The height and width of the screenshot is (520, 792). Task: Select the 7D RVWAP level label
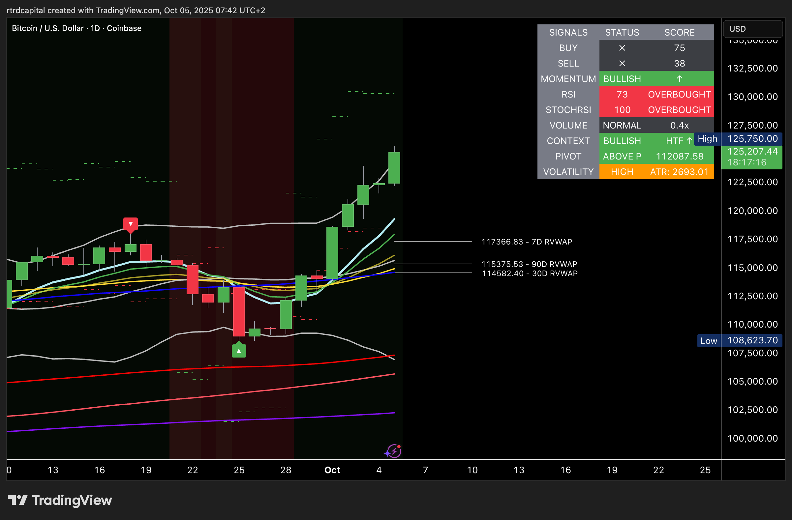click(527, 242)
